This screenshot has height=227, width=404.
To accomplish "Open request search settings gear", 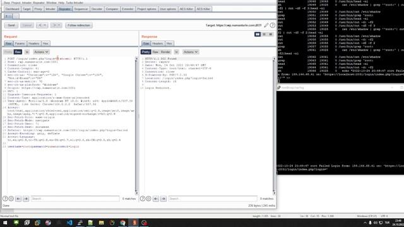I will 11,199.
